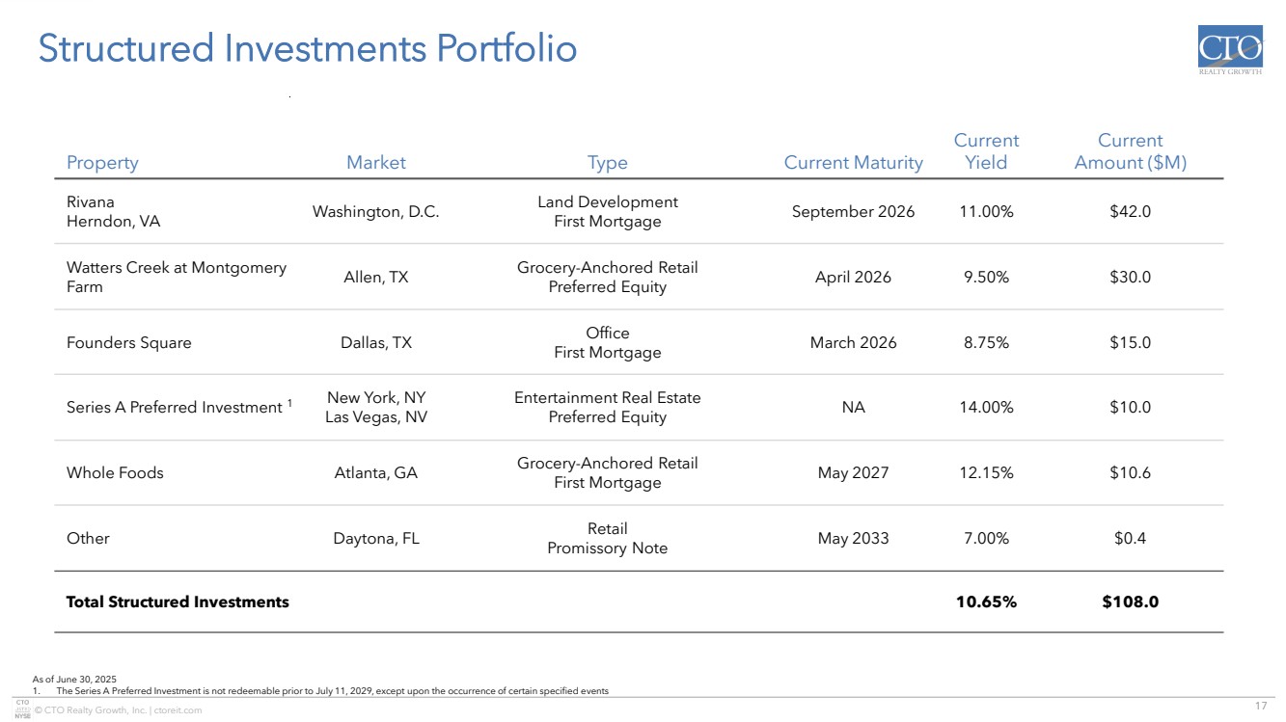This screenshot has width=1286, height=722.
Task: Select the Structured Investments Portfolio title
Action: point(307,49)
